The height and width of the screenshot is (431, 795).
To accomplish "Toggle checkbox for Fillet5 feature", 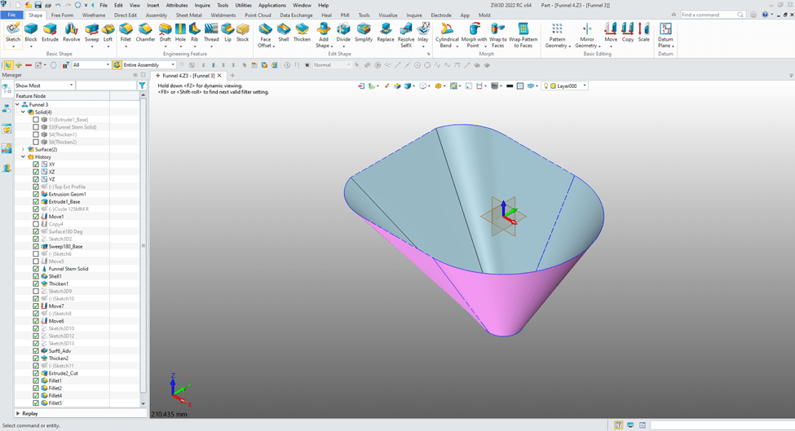I will pos(36,403).
